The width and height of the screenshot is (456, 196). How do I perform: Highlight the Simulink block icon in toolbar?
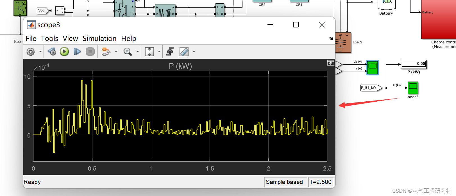coord(106,52)
